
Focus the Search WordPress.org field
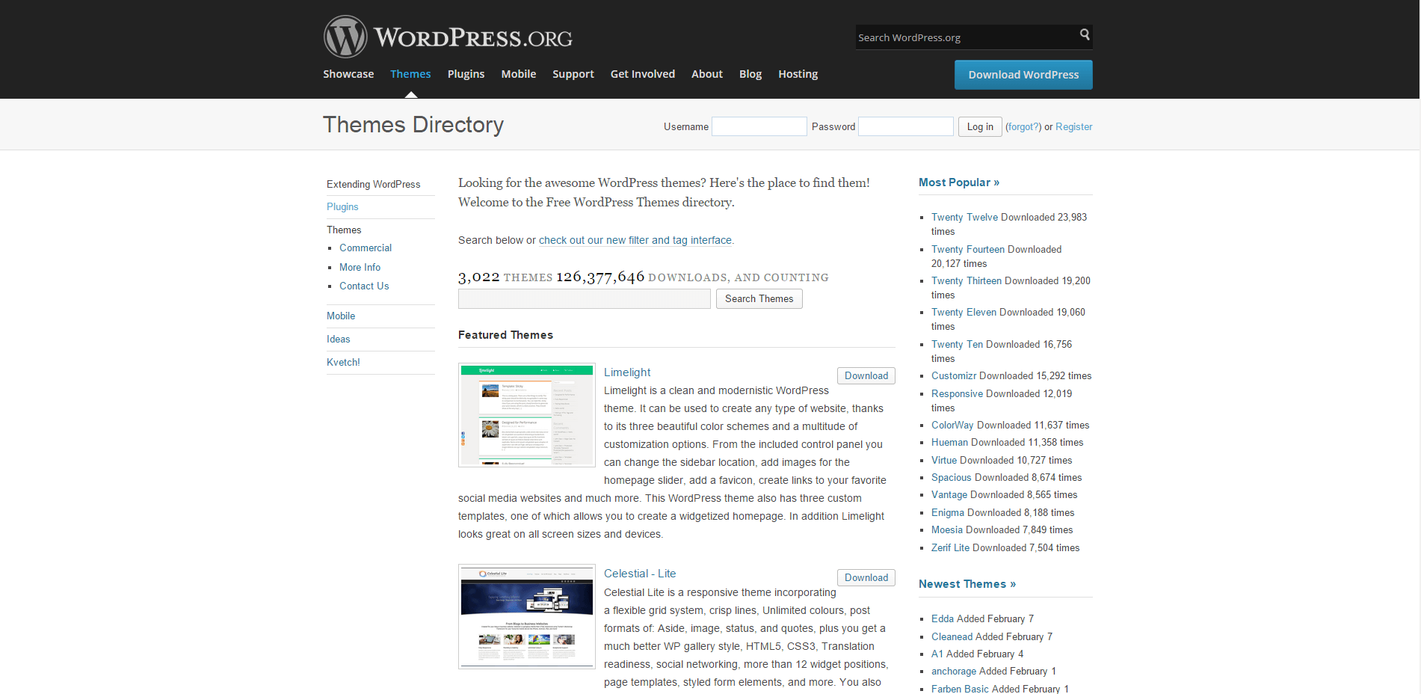pyautogui.click(x=966, y=37)
